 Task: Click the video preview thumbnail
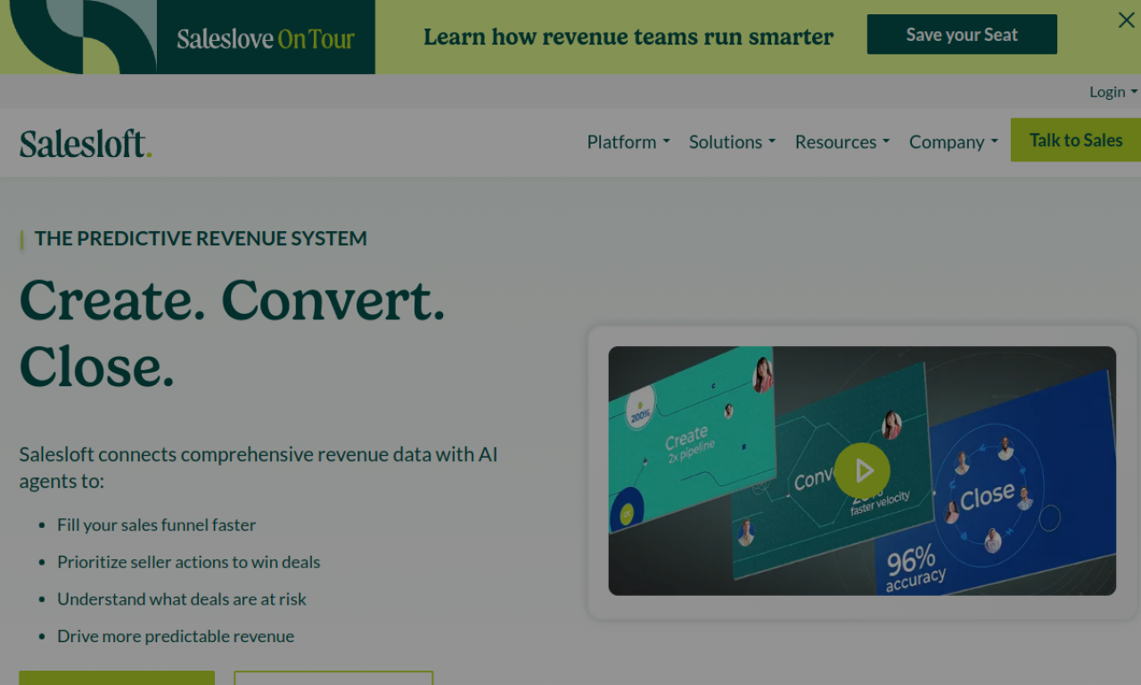coord(862,471)
